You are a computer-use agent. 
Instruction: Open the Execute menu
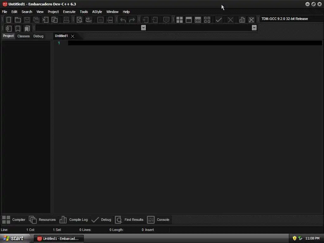(69, 12)
